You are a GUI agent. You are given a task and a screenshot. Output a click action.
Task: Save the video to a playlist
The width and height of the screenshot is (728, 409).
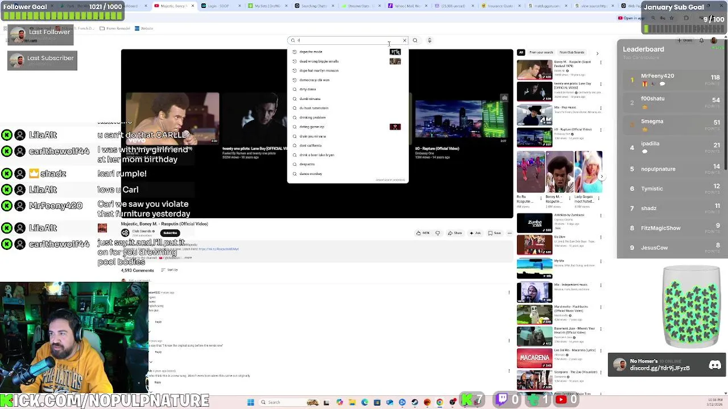pyautogui.click(x=495, y=233)
